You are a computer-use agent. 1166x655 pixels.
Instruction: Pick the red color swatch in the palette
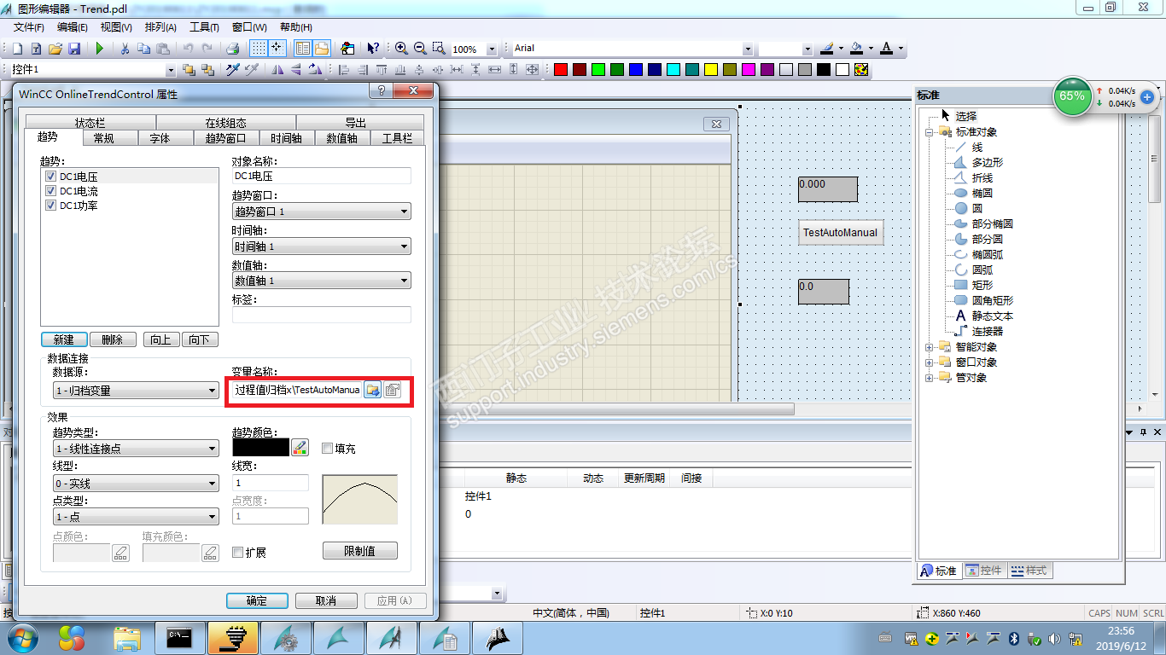pyautogui.click(x=561, y=69)
